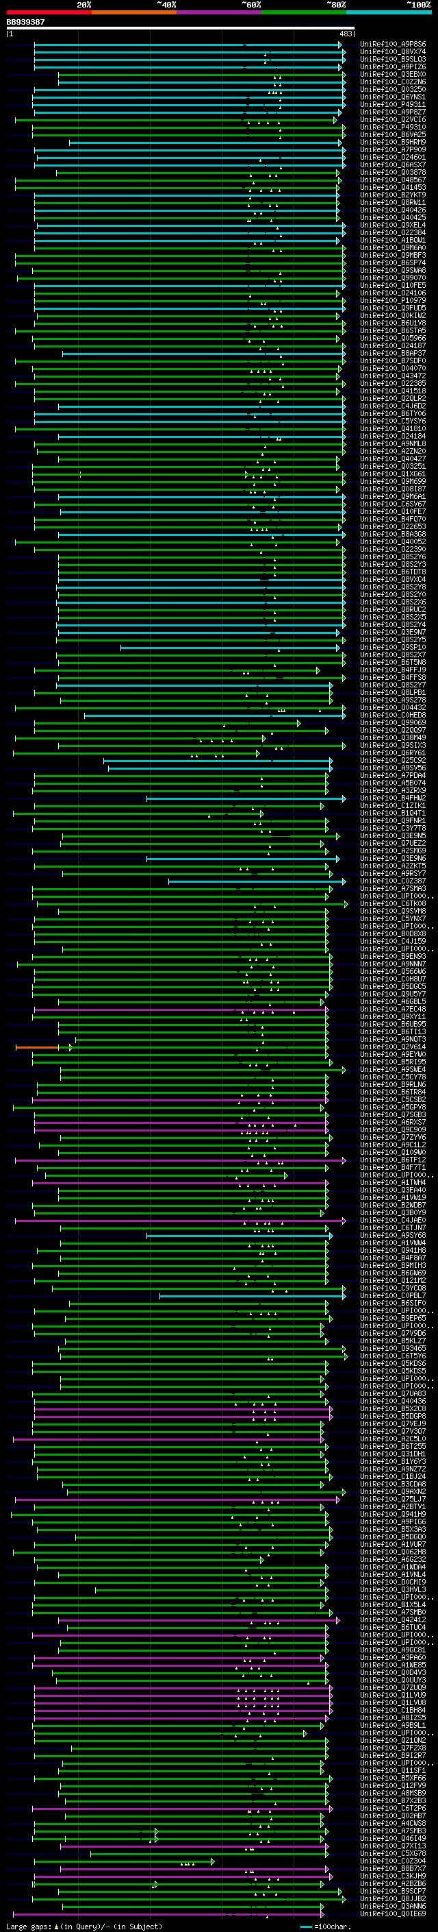Click the BB939387 query label
The height and width of the screenshot is (1932, 438).
point(25,22)
